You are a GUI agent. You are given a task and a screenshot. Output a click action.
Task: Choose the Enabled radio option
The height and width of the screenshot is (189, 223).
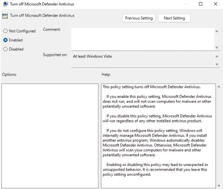click(5, 40)
